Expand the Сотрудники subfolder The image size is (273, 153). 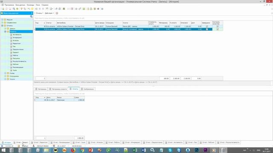[5, 76]
